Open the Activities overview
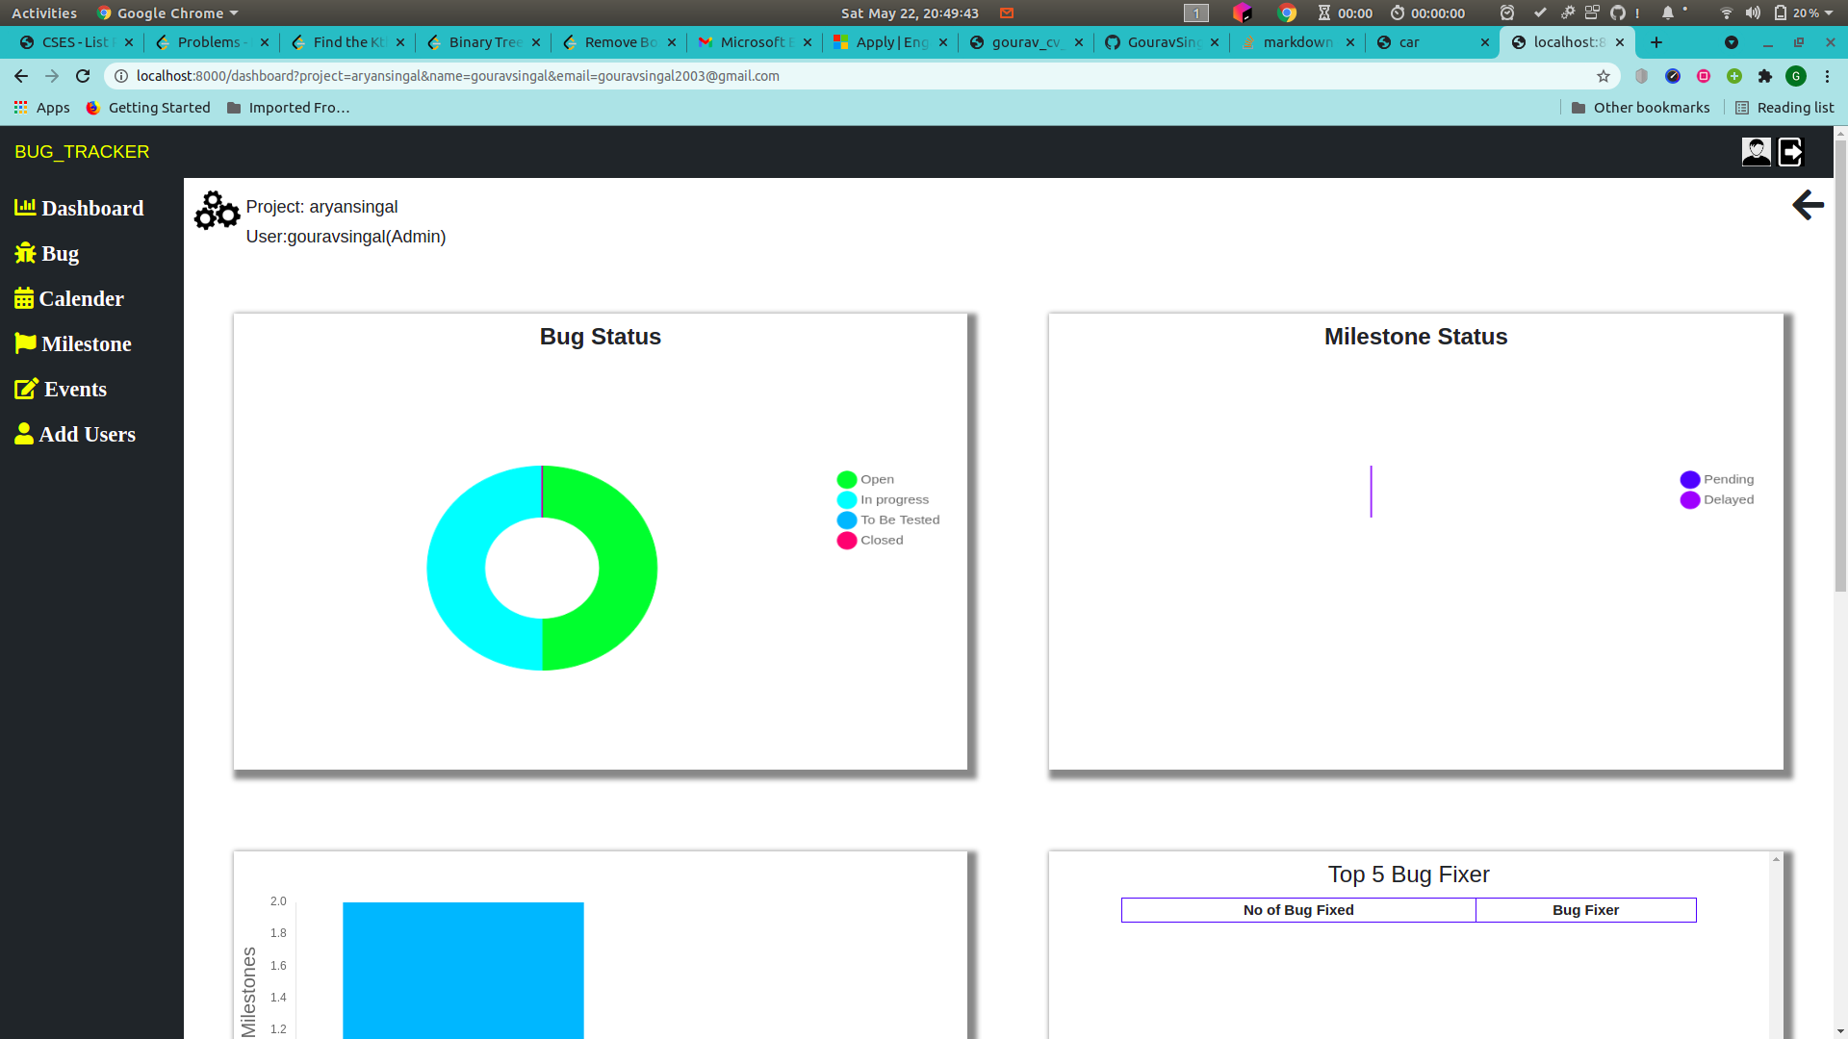This screenshot has height=1039, width=1848. [x=44, y=13]
